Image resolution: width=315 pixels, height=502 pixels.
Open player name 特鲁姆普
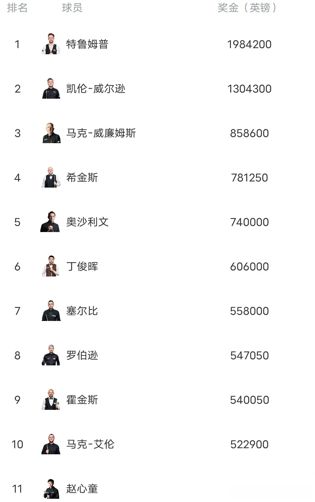pyautogui.click(x=87, y=44)
